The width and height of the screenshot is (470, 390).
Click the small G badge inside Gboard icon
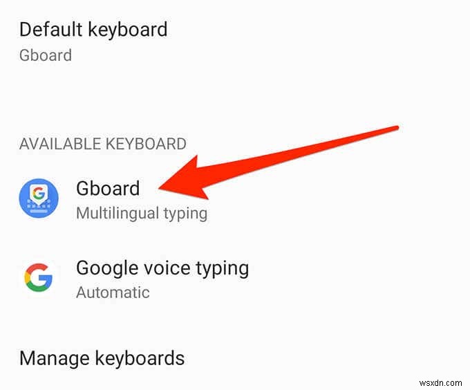click(x=39, y=194)
